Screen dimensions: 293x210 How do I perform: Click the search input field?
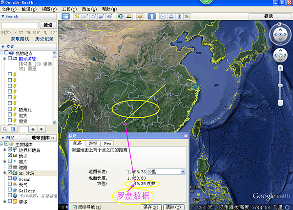[20, 25]
